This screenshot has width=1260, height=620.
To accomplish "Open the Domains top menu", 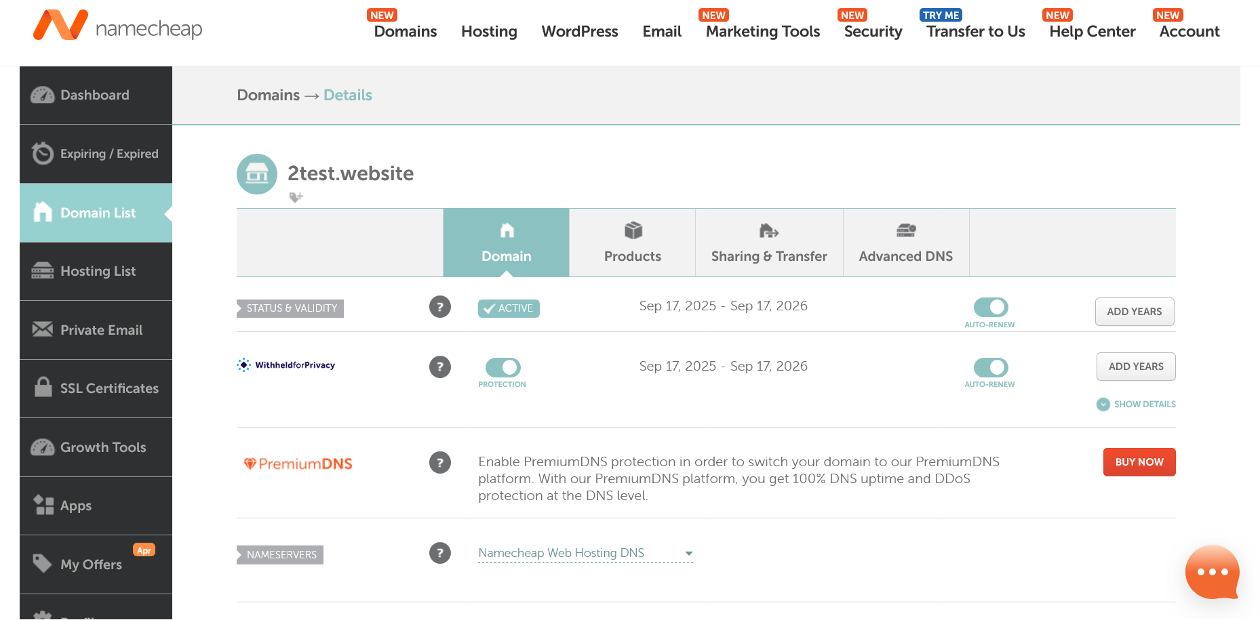I will click(406, 31).
